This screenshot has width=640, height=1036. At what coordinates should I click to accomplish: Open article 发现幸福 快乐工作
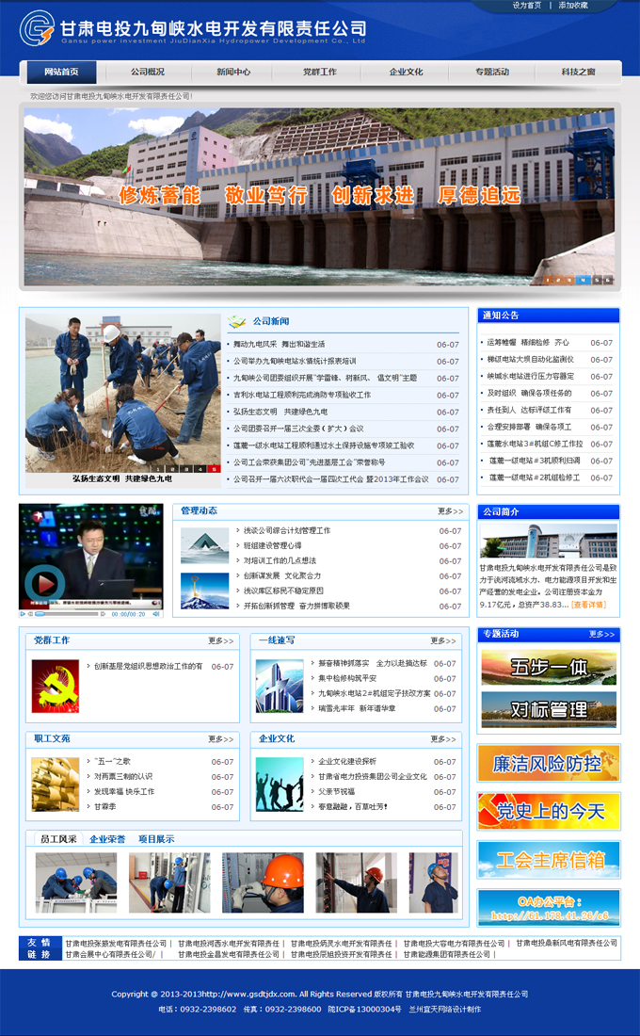point(124,791)
